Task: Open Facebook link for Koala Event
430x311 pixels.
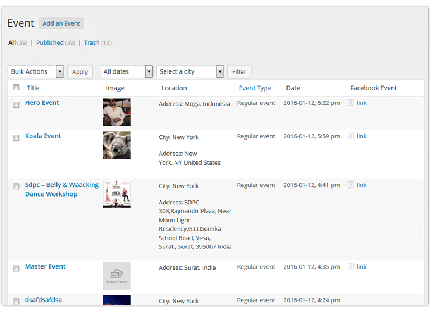Action: (361, 136)
